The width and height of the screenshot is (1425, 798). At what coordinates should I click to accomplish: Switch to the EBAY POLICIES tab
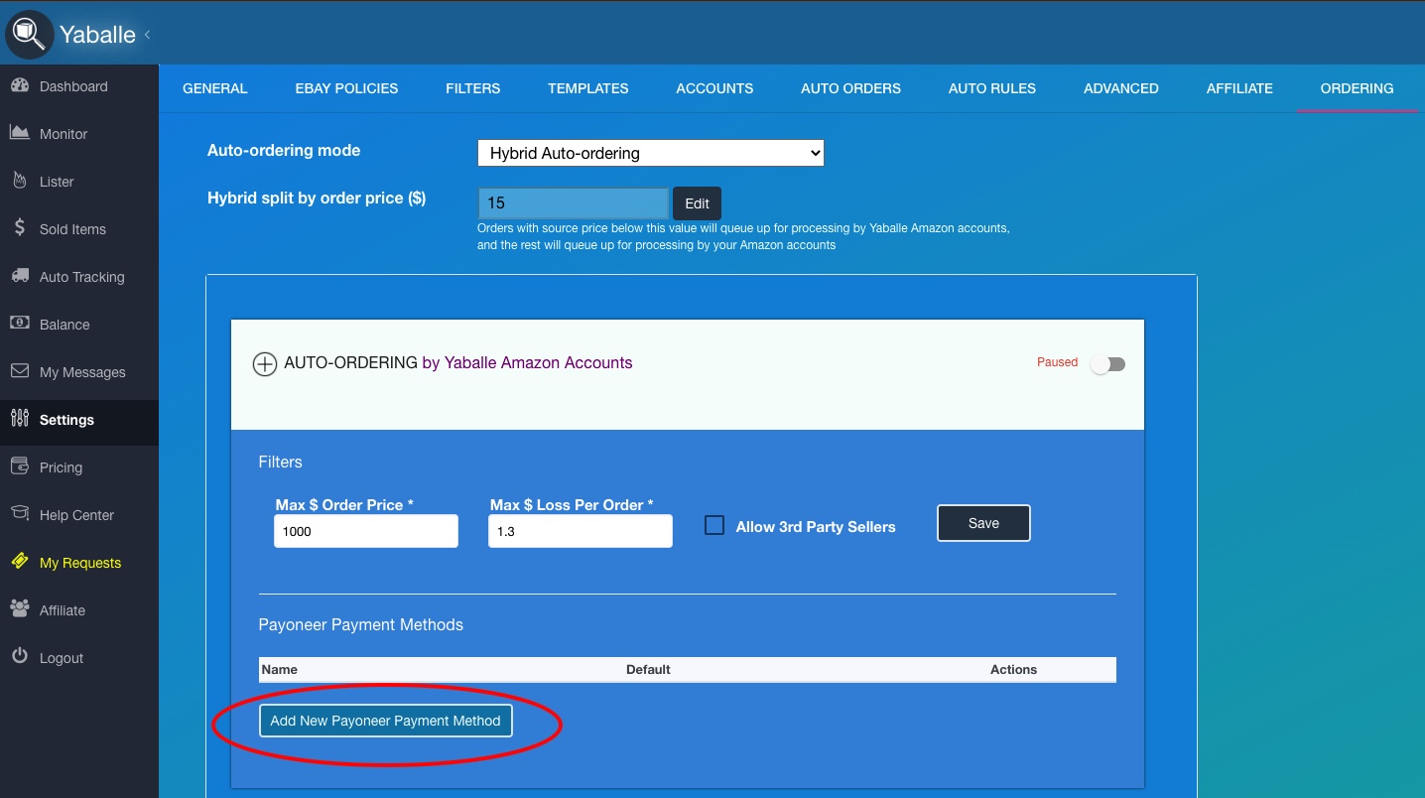coord(346,88)
